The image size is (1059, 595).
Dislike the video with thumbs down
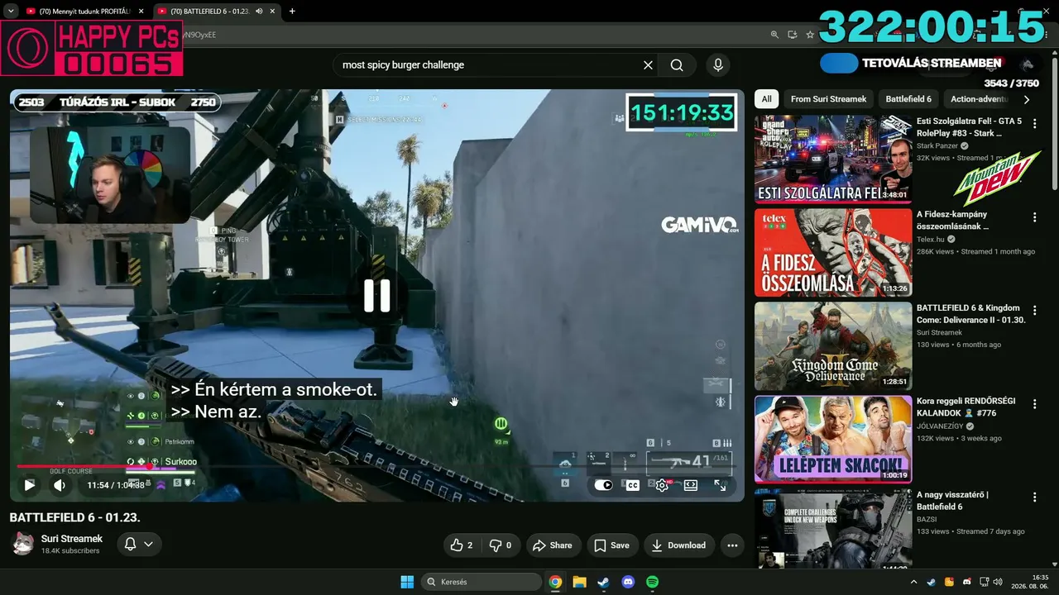coord(500,545)
